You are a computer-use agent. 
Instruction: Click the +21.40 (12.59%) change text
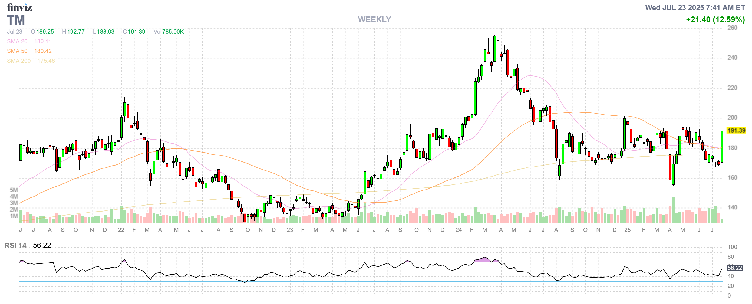[x=715, y=19]
